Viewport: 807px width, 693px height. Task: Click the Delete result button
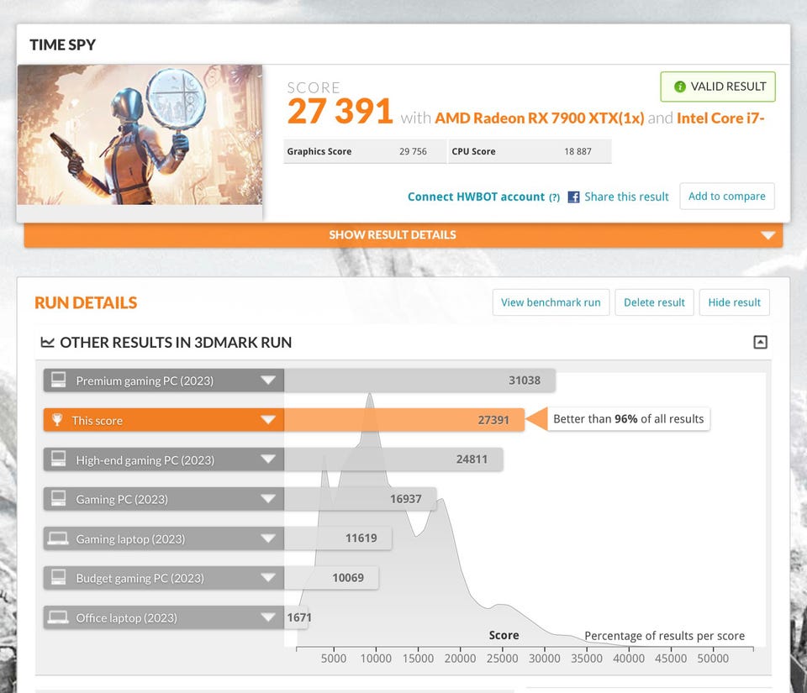click(654, 302)
